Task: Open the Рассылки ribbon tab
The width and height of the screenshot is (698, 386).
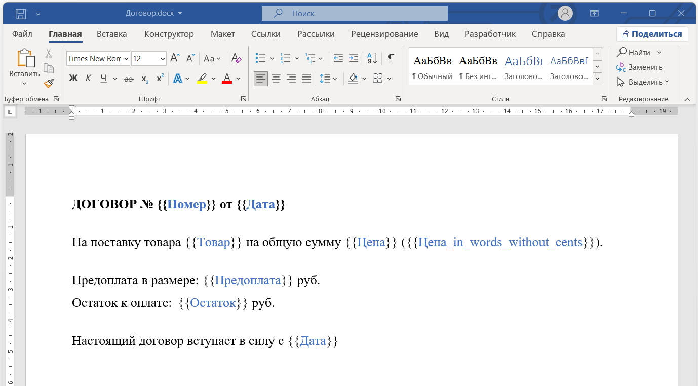Action: pyautogui.click(x=316, y=34)
